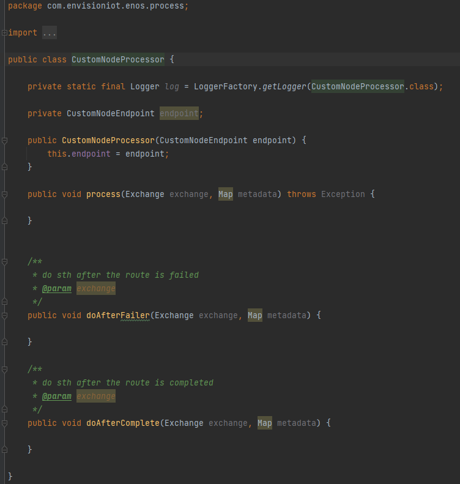Fold the doAfterComplete method block

(x=4, y=423)
